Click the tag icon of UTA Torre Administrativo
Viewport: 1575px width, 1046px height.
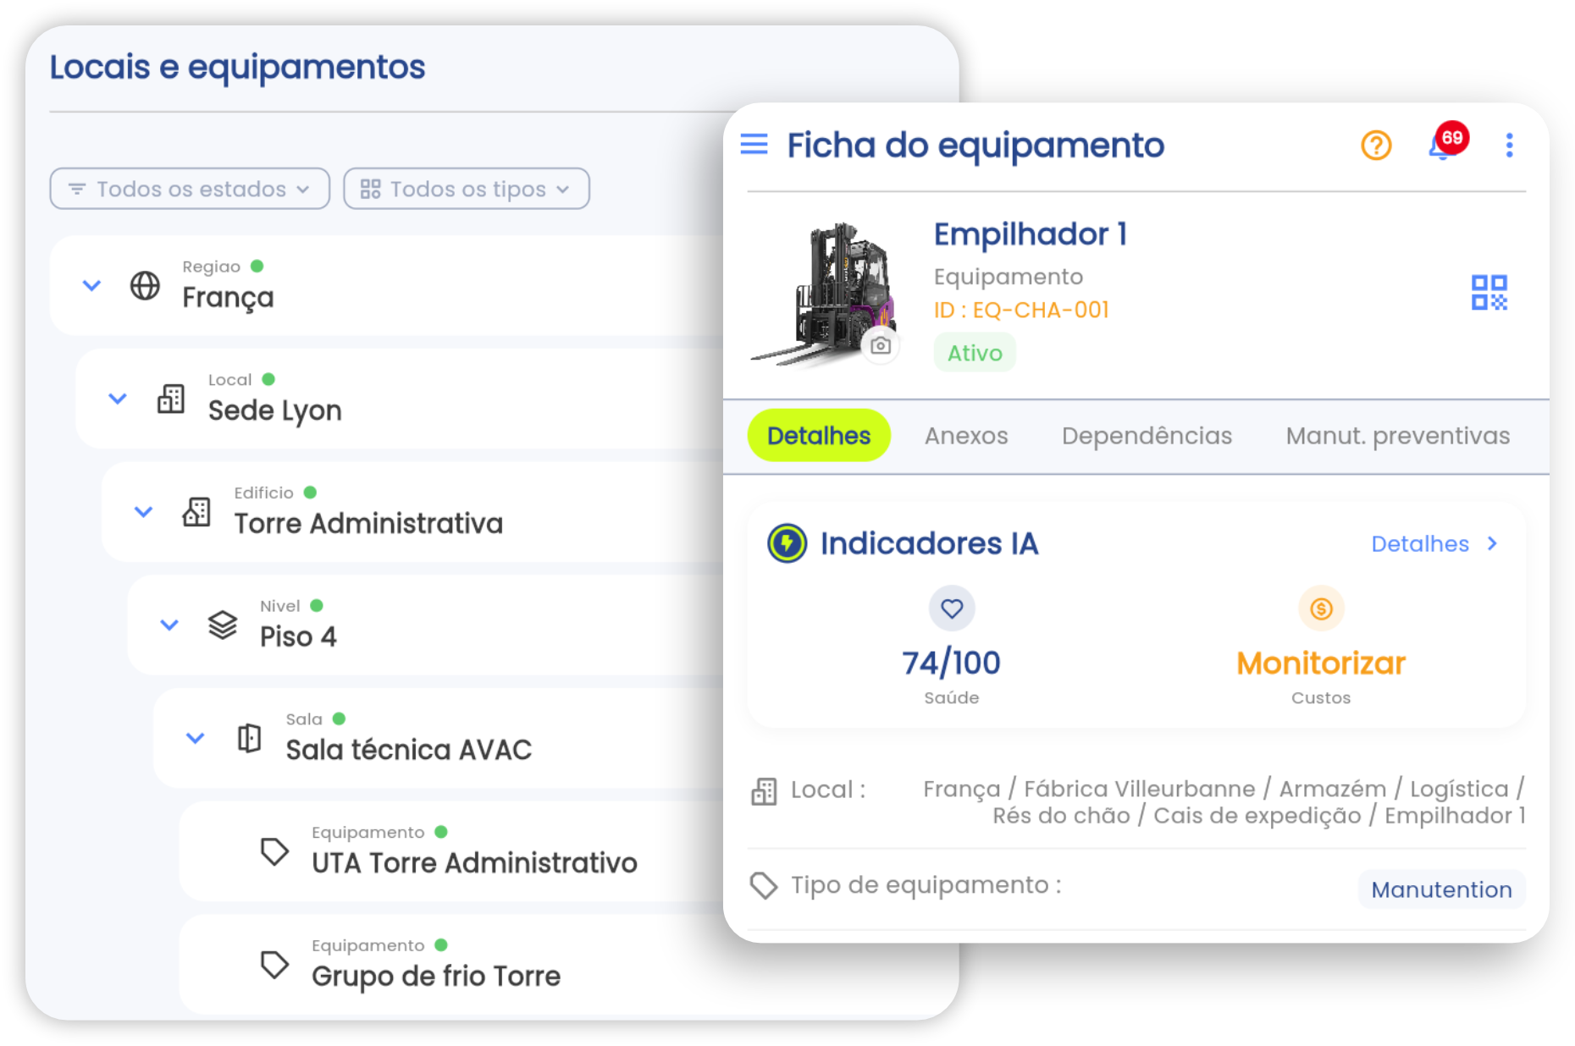[274, 851]
